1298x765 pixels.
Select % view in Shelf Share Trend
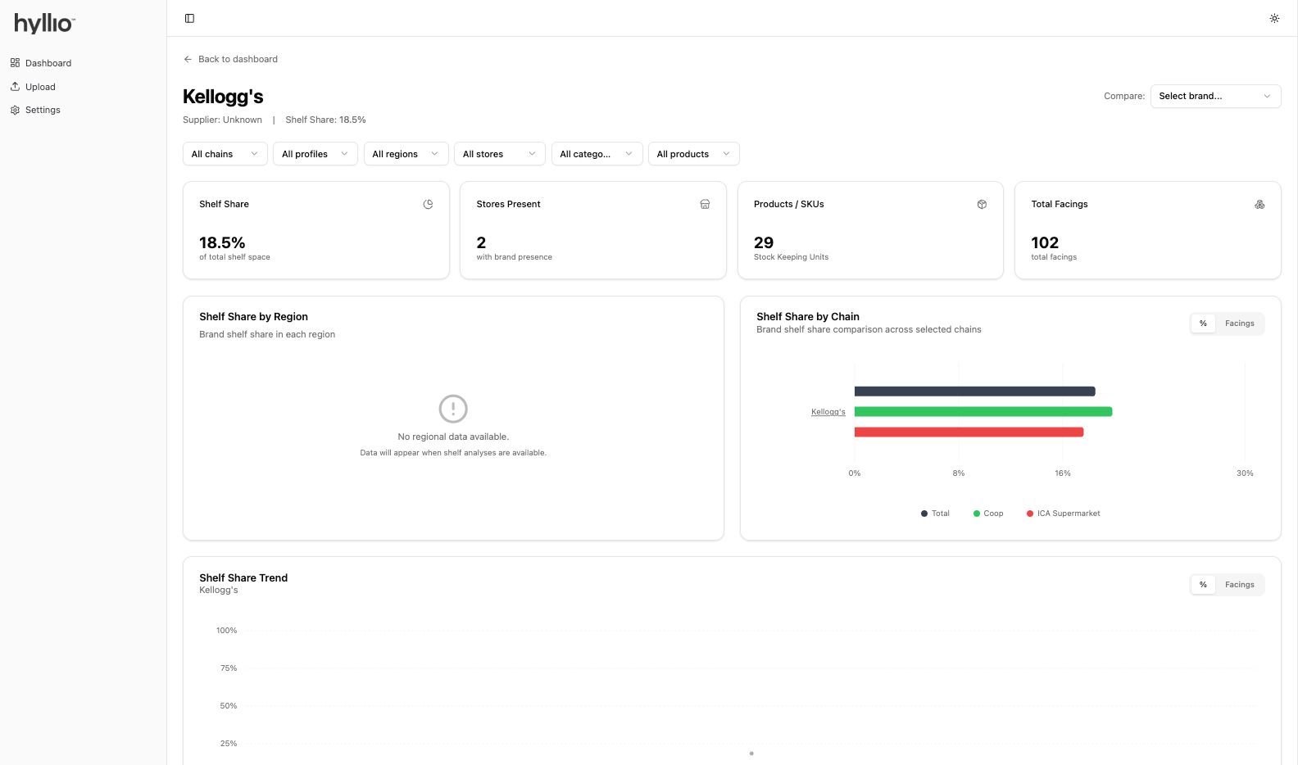coord(1203,585)
